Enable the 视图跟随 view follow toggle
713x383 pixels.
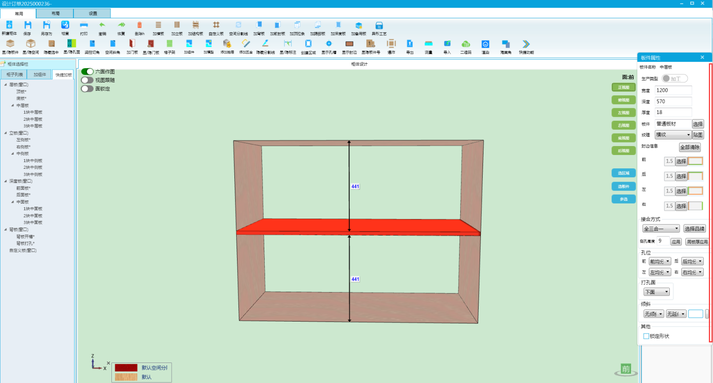pos(87,80)
